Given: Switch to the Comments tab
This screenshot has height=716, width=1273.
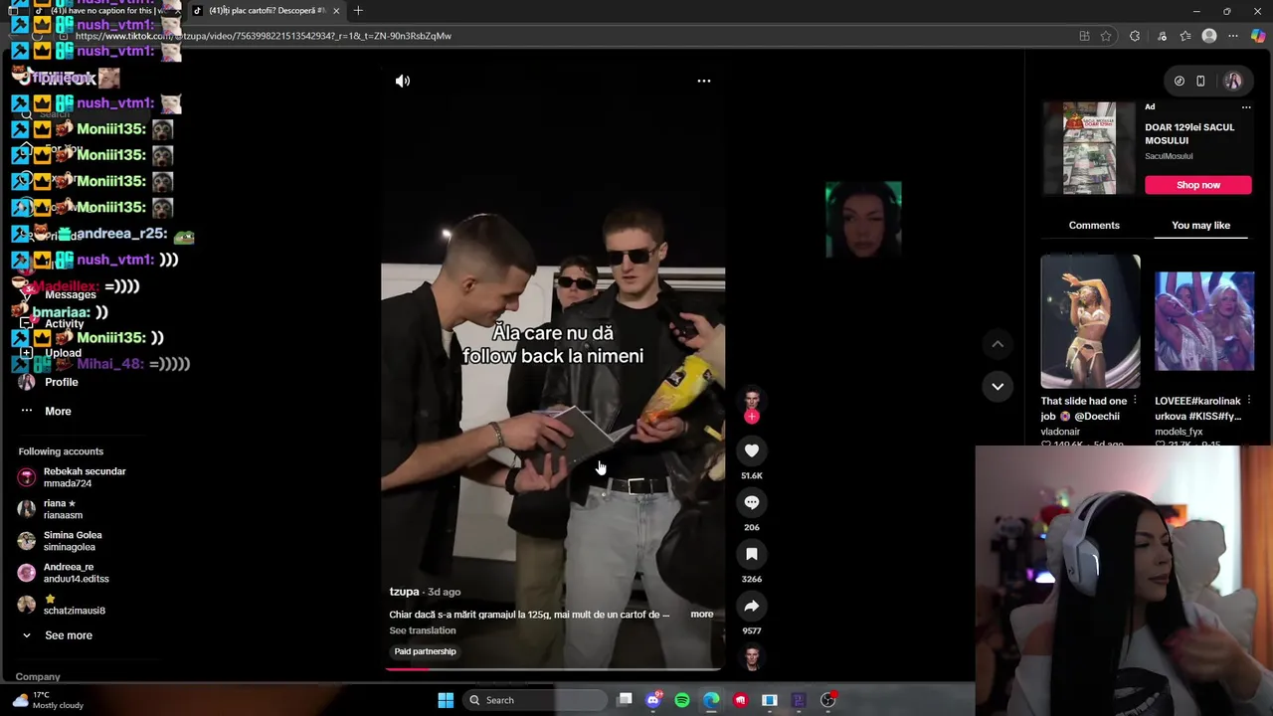Looking at the screenshot, I should 1094,226.
